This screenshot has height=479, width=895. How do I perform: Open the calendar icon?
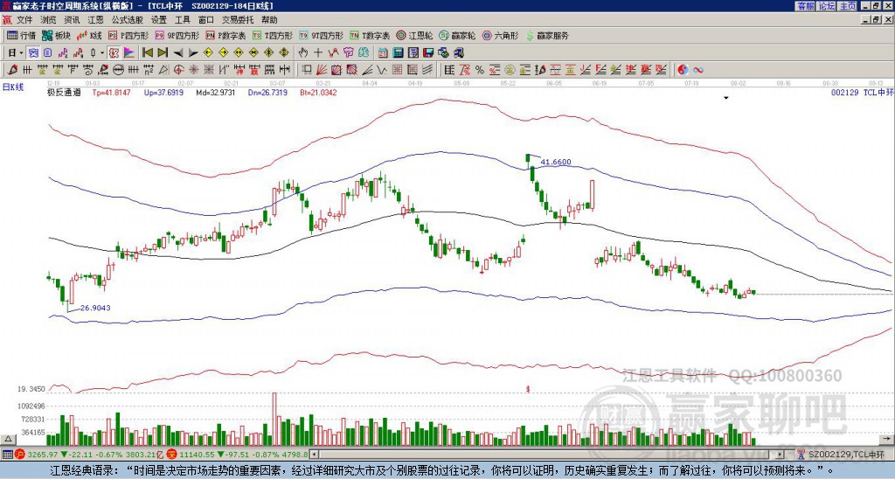tap(382, 52)
